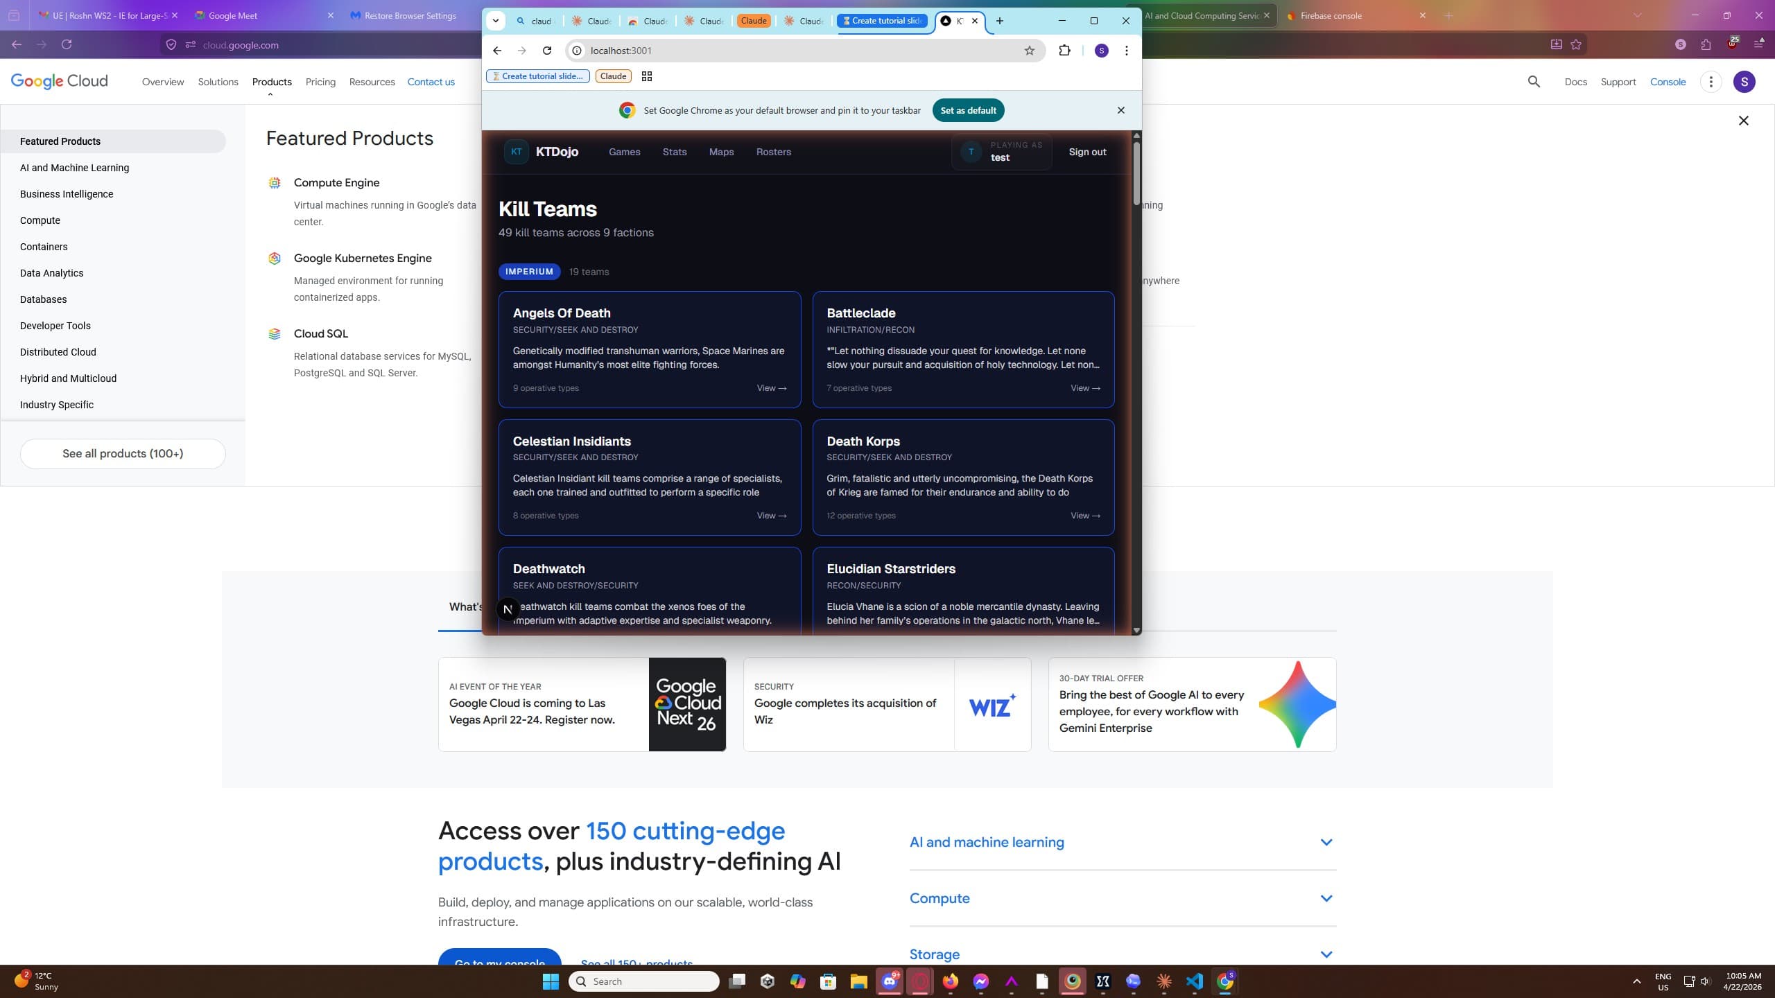Dismiss the Chrome default browser banner
Viewport: 1775px width, 998px height.
(x=1120, y=110)
